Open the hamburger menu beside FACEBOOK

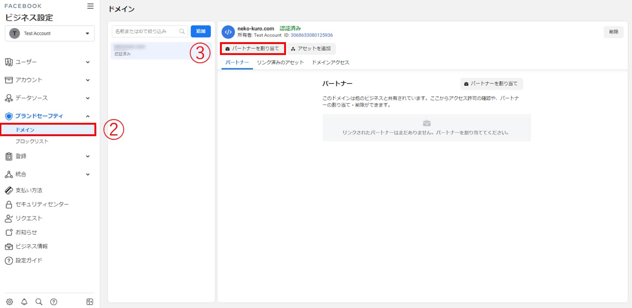click(90, 6)
